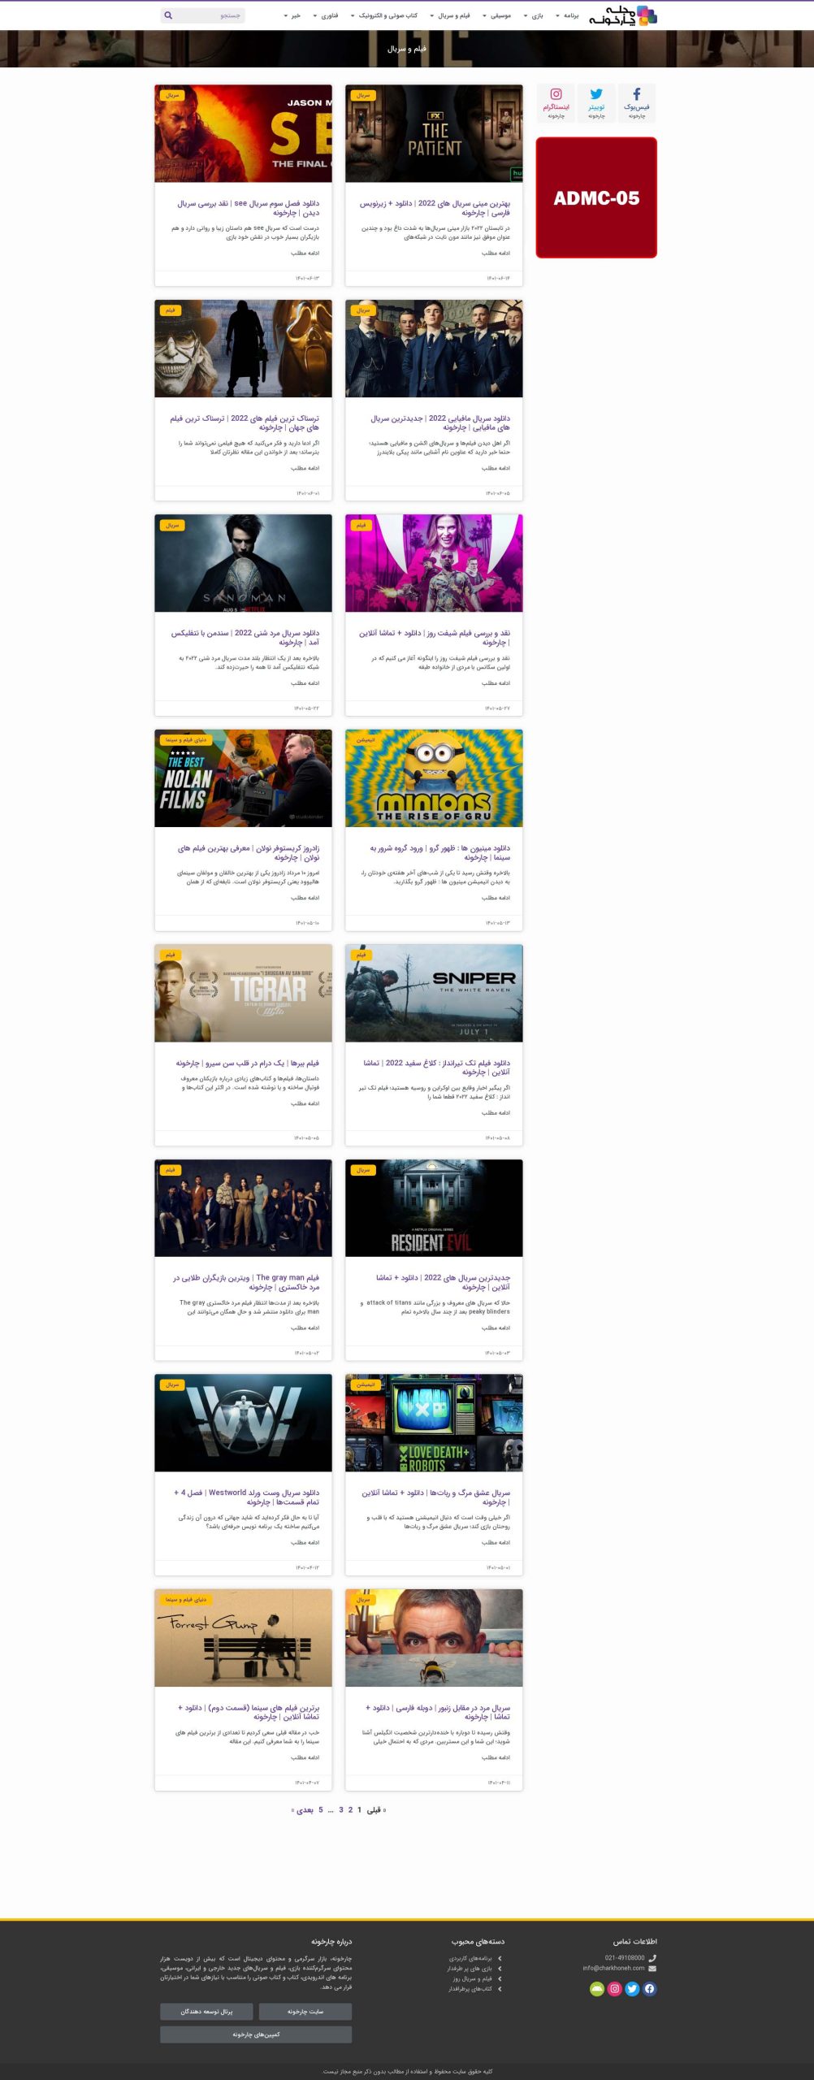The width and height of the screenshot is (814, 2080).
Task: Open the Love Death + Robots thumbnail
Action: tap(434, 1423)
